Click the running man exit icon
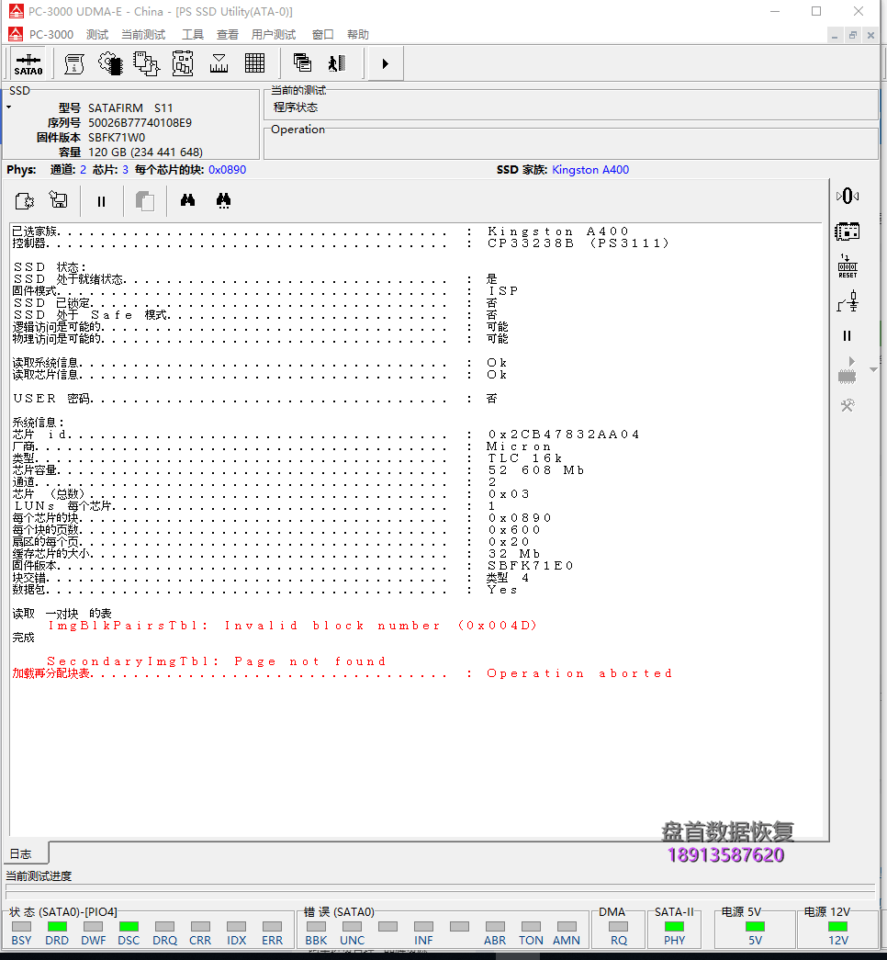 tap(337, 63)
